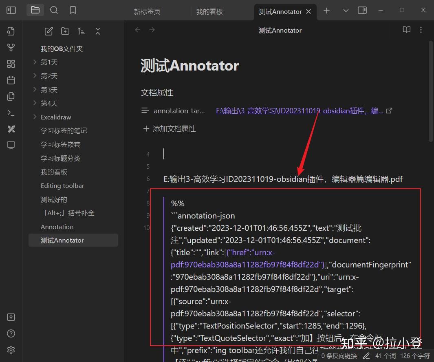The width and height of the screenshot is (434, 362).
Task: Open daily note calendar icon
Action: pos(11,80)
